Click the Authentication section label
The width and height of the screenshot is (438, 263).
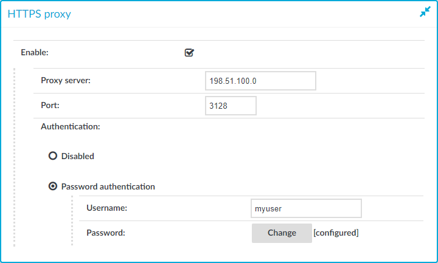pyautogui.click(x=71, y=126)
